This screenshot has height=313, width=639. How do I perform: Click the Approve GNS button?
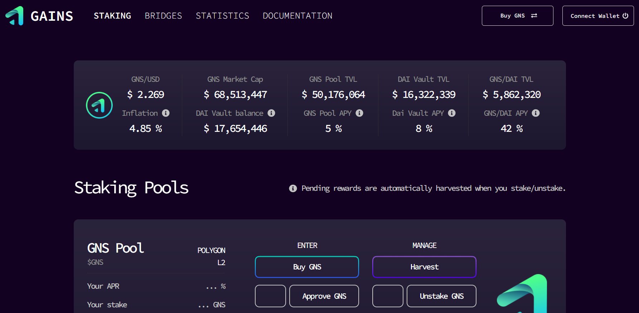(x=324, y=296)
